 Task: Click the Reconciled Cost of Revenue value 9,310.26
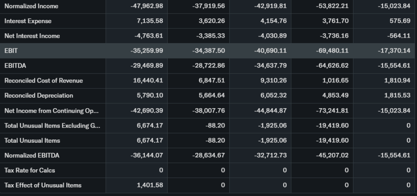coord(273,81)
